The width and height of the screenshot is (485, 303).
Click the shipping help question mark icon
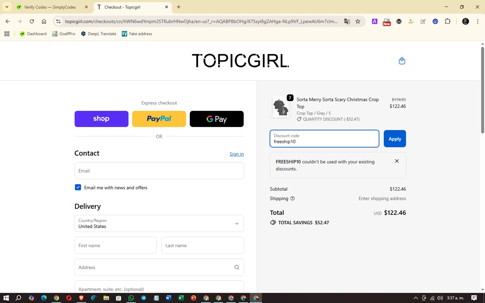292,198
